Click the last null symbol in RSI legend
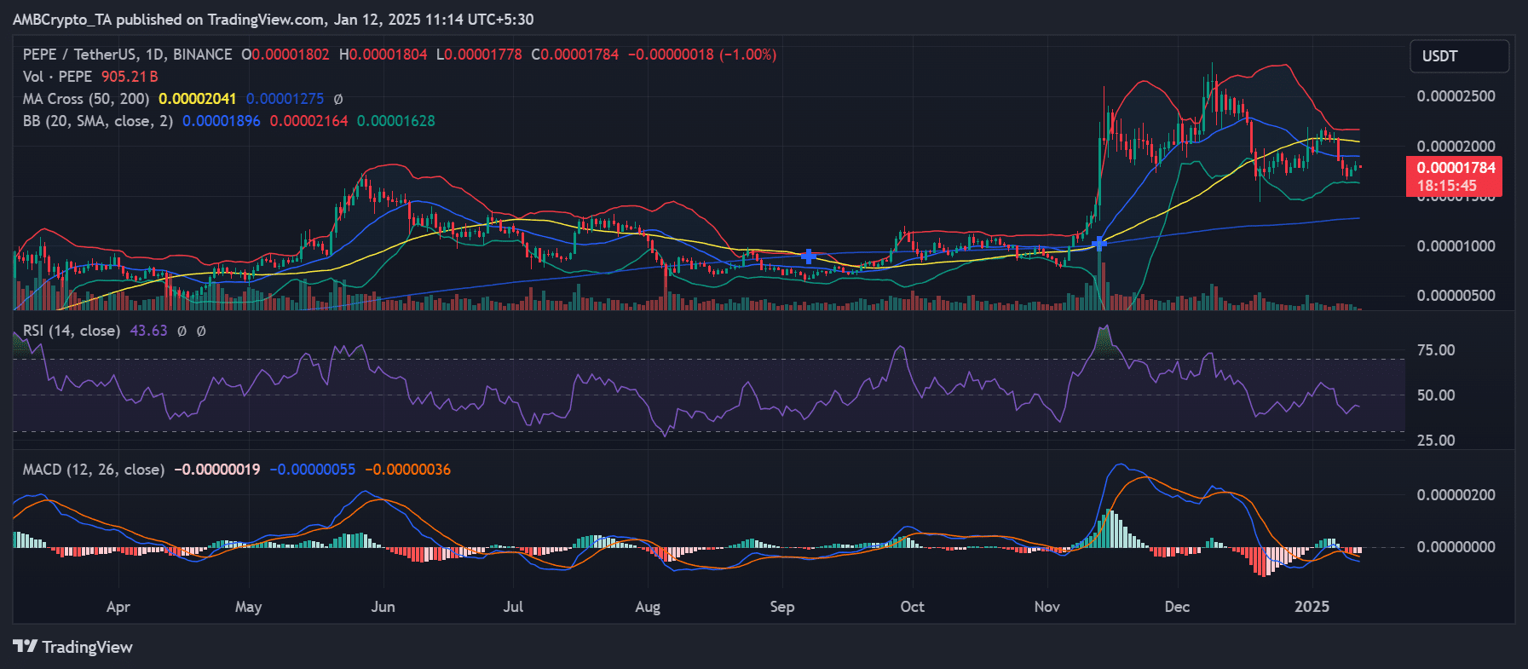The width and height of the screenshot is (1528, 669). 201,331
